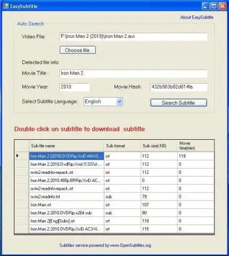Maximize the EasySubtitle window
229x256 pixels.
tap(214, 6)
